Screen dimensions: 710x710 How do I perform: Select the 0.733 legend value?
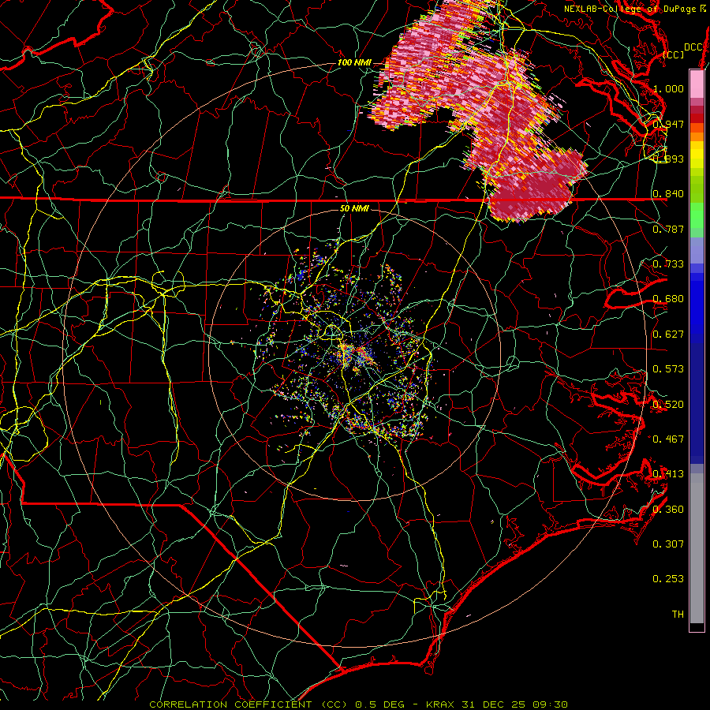(x=668, y=264)
